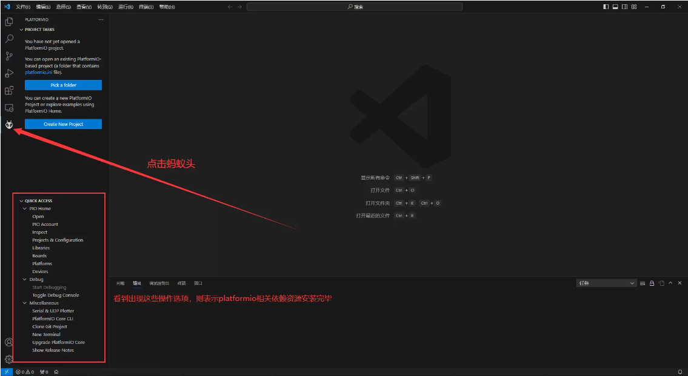Open the 终端 menu

[146, 7]
